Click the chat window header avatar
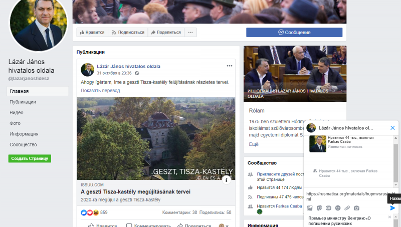The image size is (401, 227). [x=311, y=128]
